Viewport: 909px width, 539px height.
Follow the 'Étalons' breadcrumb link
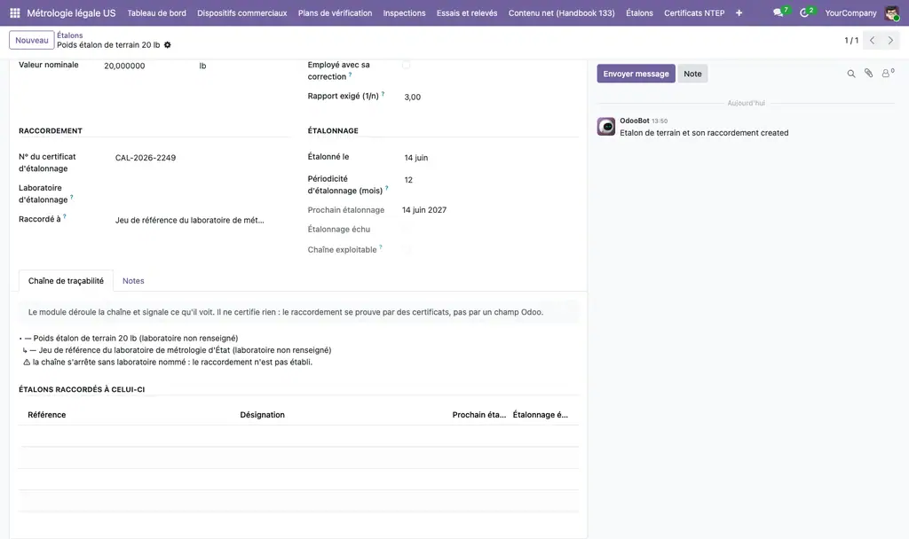tap(69, 35)
